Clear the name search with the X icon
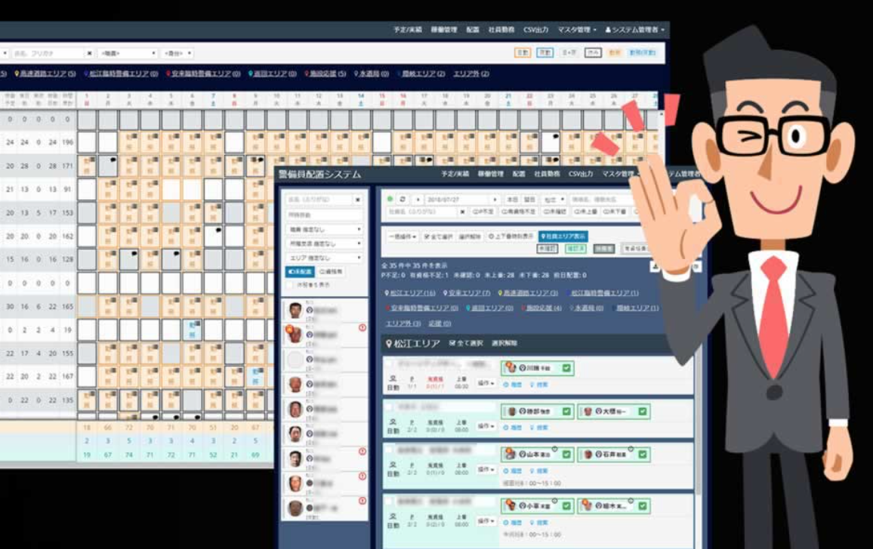 (x=358, y=200)
